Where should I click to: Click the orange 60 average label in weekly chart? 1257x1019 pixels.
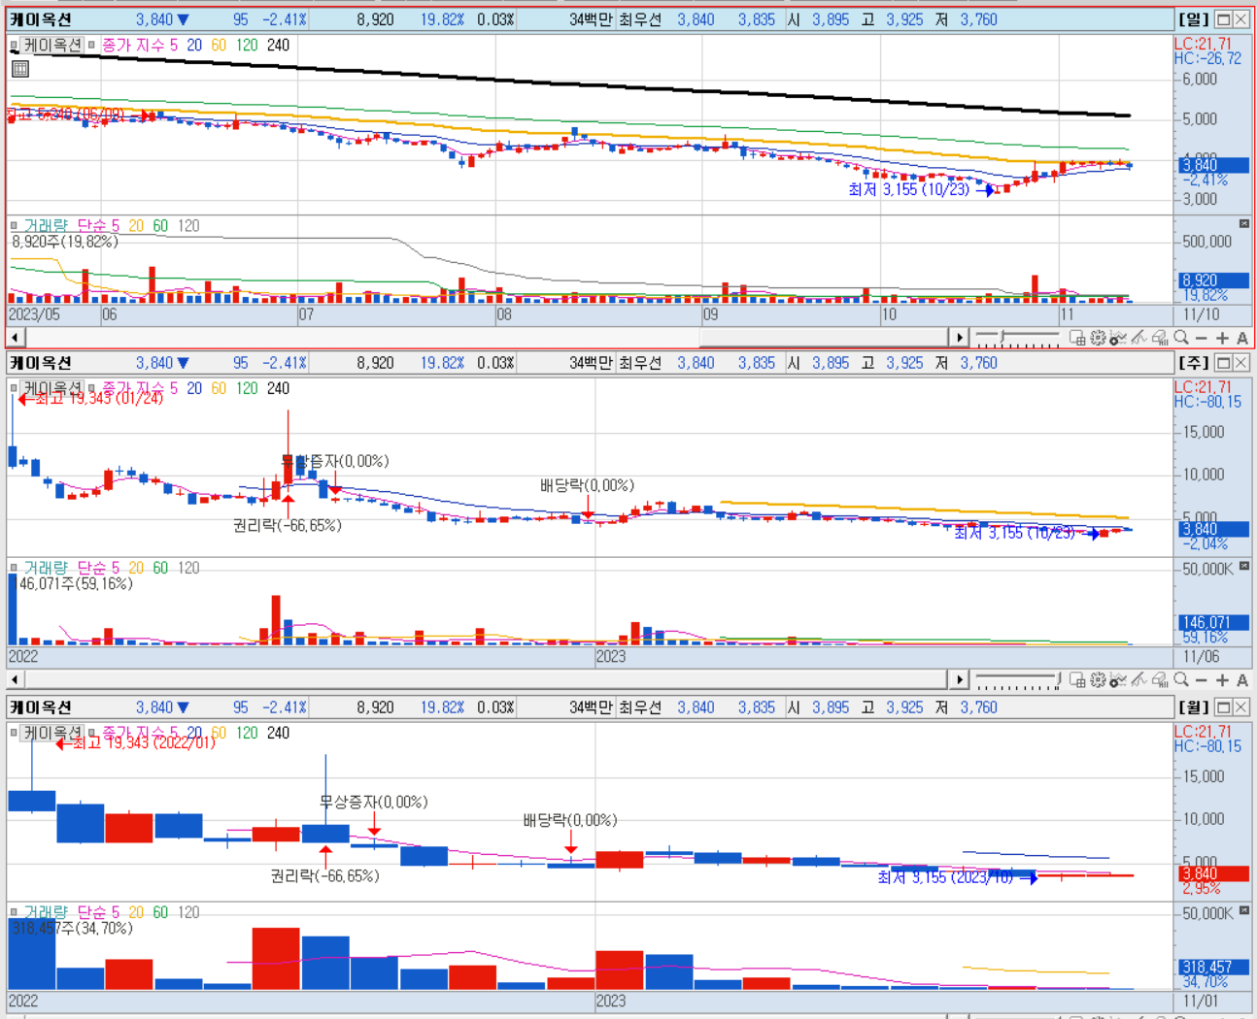(219, 388)
